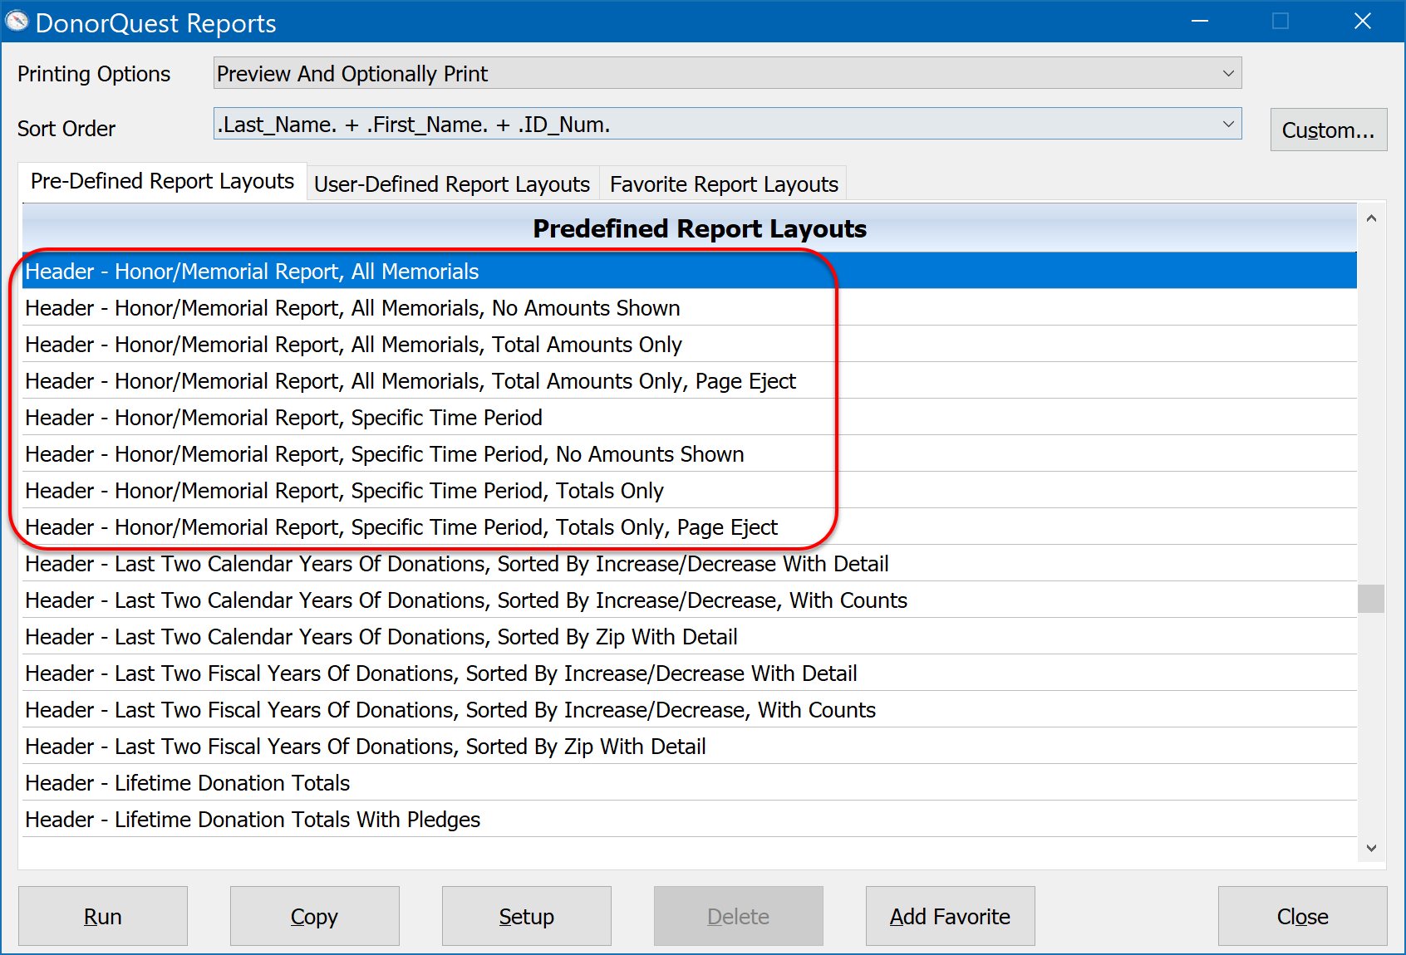Click the Custom... sort button

pos(1328,130)
